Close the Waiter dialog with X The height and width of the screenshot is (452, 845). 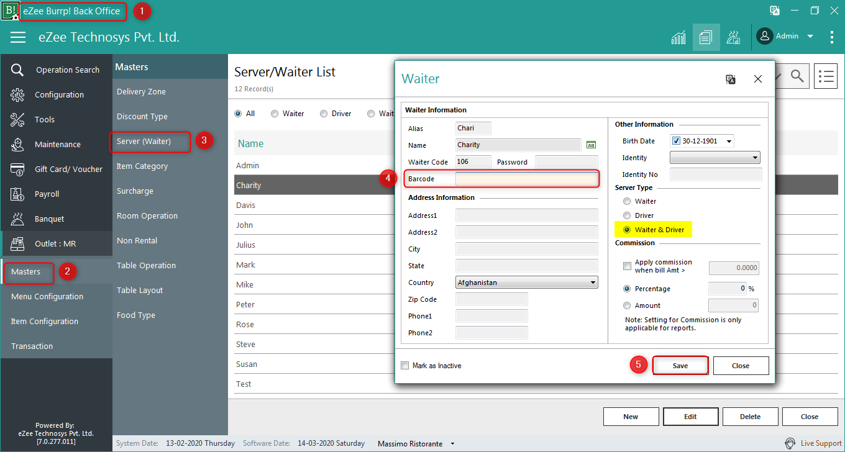(758, 79)
